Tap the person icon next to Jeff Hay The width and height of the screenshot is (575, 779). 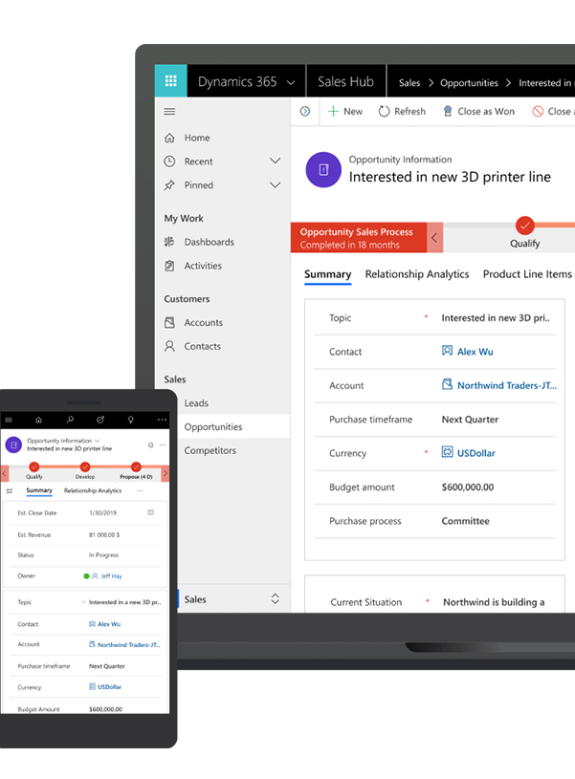pos(95,576)
